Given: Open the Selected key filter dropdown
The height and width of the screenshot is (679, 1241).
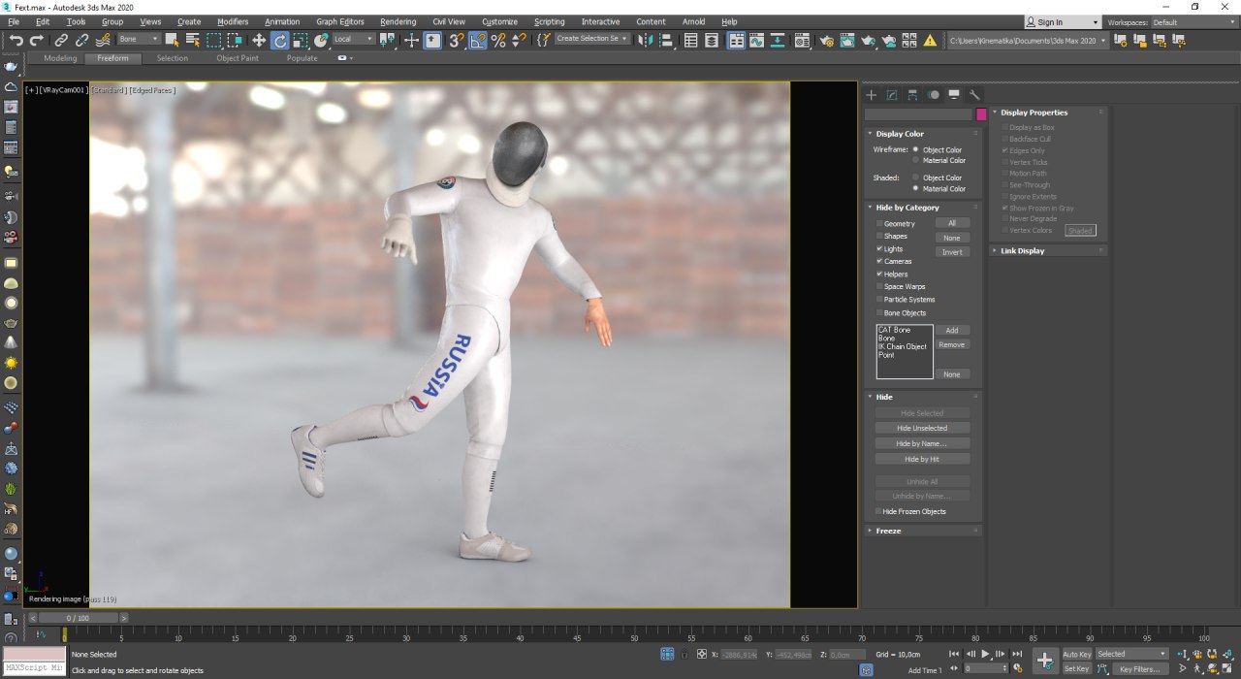Looking at the screenshot, I should (1132, 654).
